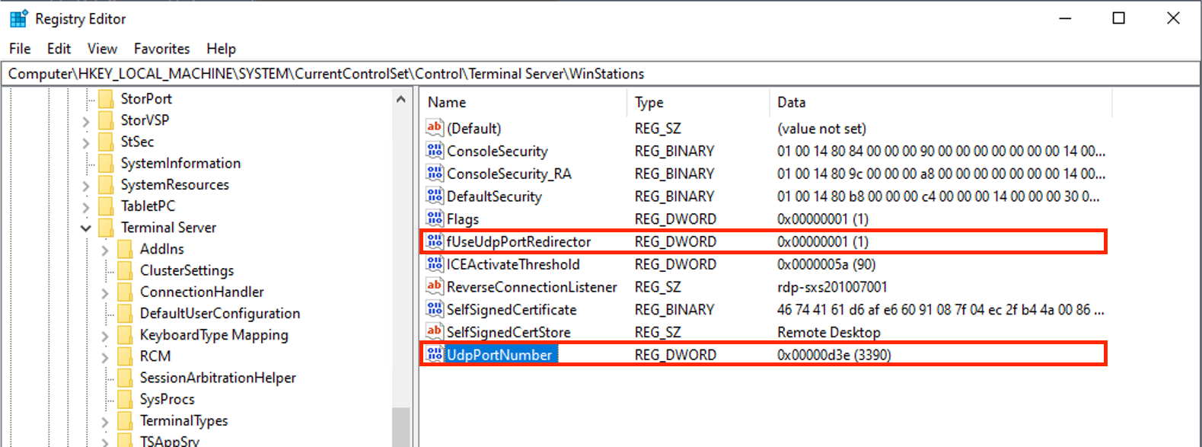This screenshot has height=447, width=1202.
Task: Click the registry path address bar
Action: point(600,74)
